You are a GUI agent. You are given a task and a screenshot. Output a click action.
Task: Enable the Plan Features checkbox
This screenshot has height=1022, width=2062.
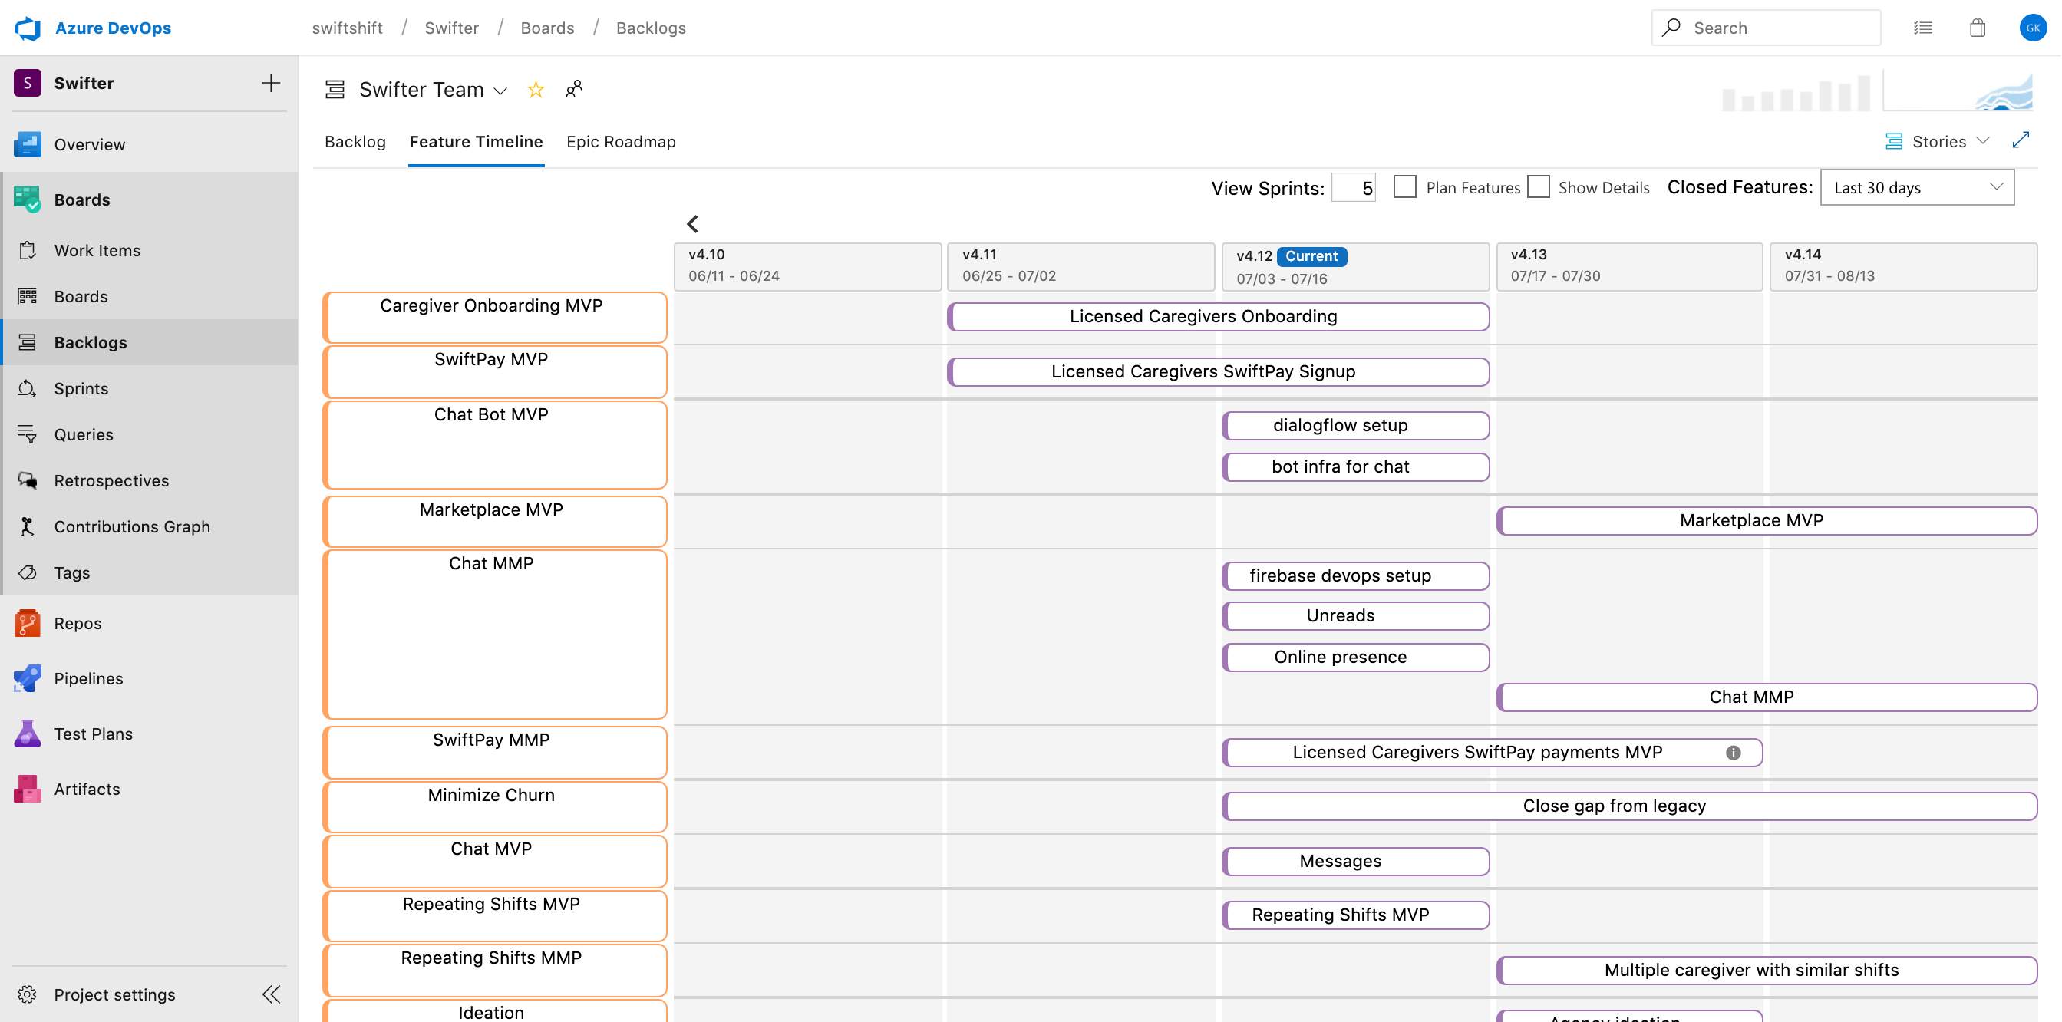click(x=1406, y=186)
